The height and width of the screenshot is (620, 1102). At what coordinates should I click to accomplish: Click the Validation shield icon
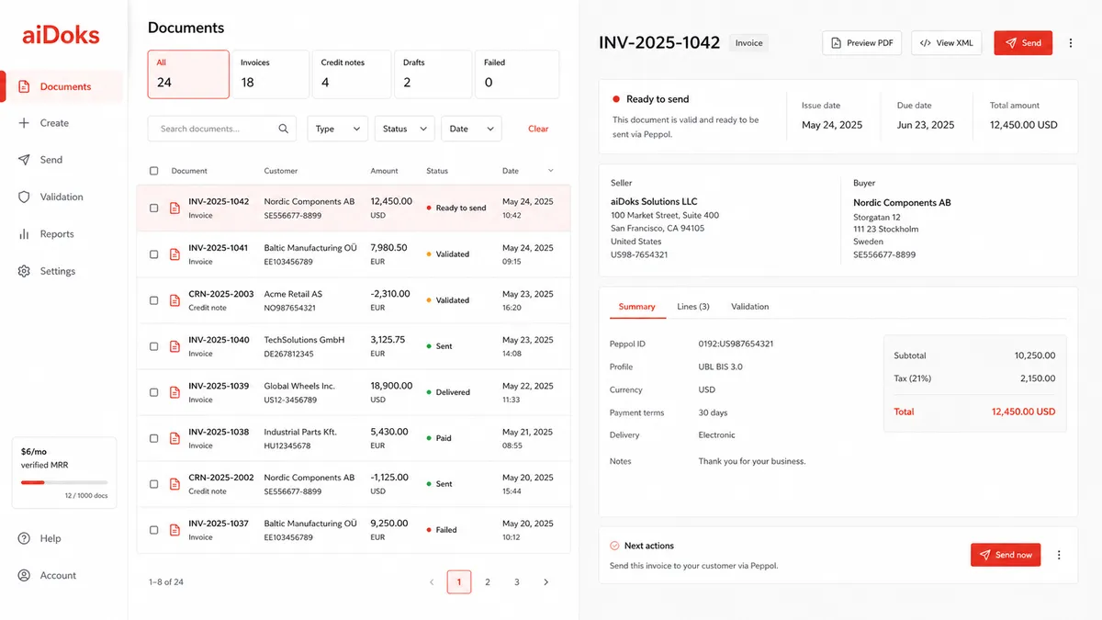(x=24, y=197)
